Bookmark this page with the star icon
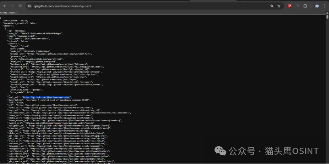 [x=279, y=6]
